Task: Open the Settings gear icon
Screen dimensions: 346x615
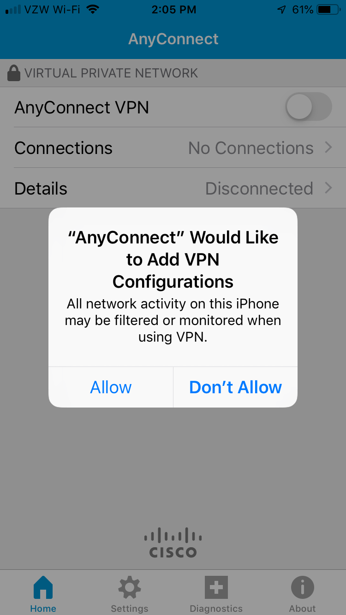Action: click(130, 588)
